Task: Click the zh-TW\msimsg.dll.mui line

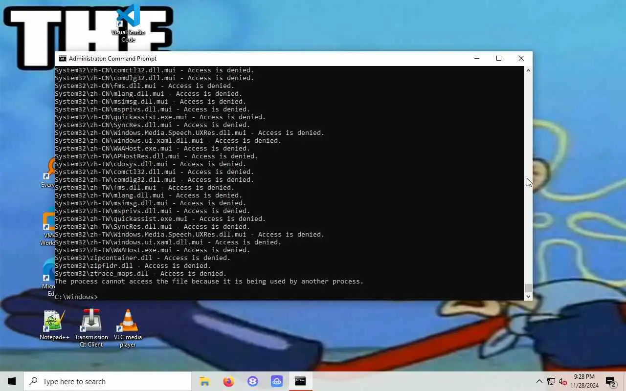Action: coord(151,203)
